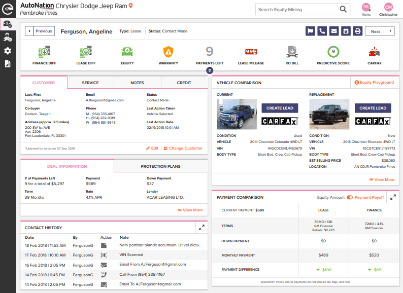Viewport: 403px width, 293px height.
Task: Click the flag icon in customer header
Action: pos(310,31)
